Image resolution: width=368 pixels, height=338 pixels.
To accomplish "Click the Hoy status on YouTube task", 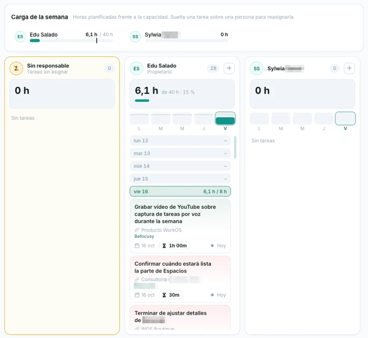I will (218, 246).
